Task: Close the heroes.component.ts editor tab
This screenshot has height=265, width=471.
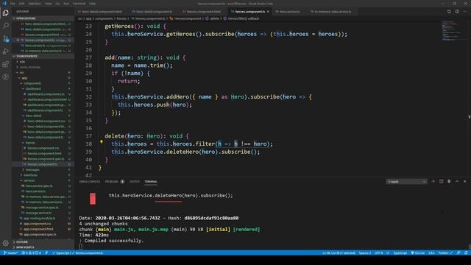Action: tap(268, 12)
